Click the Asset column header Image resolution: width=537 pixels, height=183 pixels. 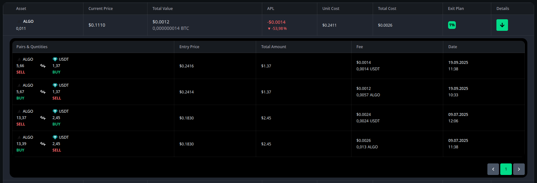point(21,9)
